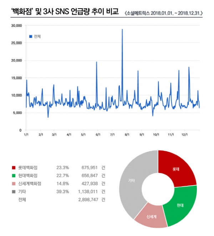
Task: Click the 5/1 x-axis label
Action: click(x=83, y=134)
